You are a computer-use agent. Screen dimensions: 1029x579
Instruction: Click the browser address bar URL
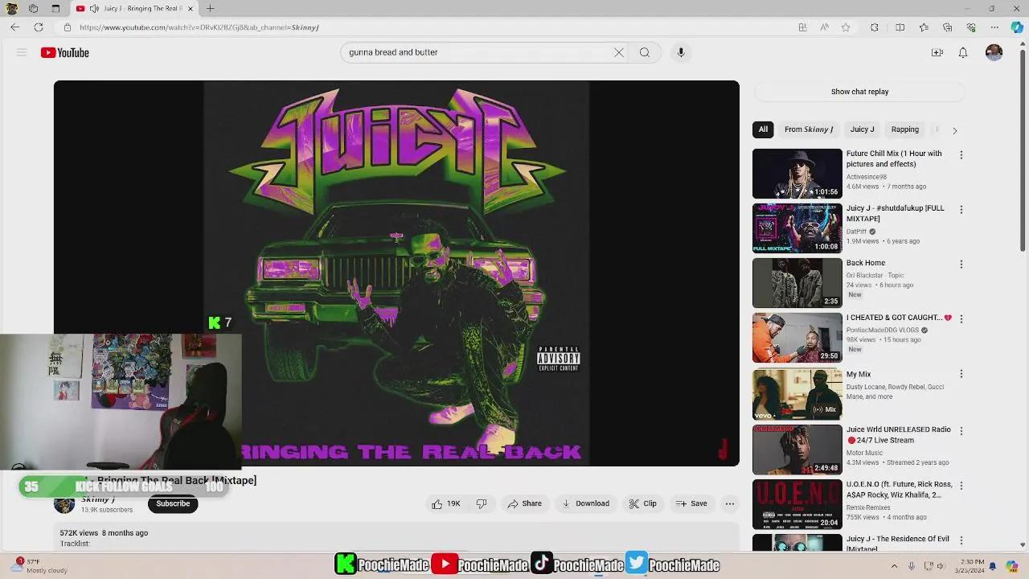199,27
